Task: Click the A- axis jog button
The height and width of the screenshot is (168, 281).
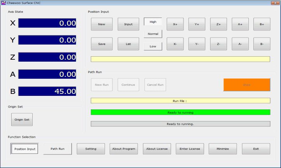Action: [240, 44]
